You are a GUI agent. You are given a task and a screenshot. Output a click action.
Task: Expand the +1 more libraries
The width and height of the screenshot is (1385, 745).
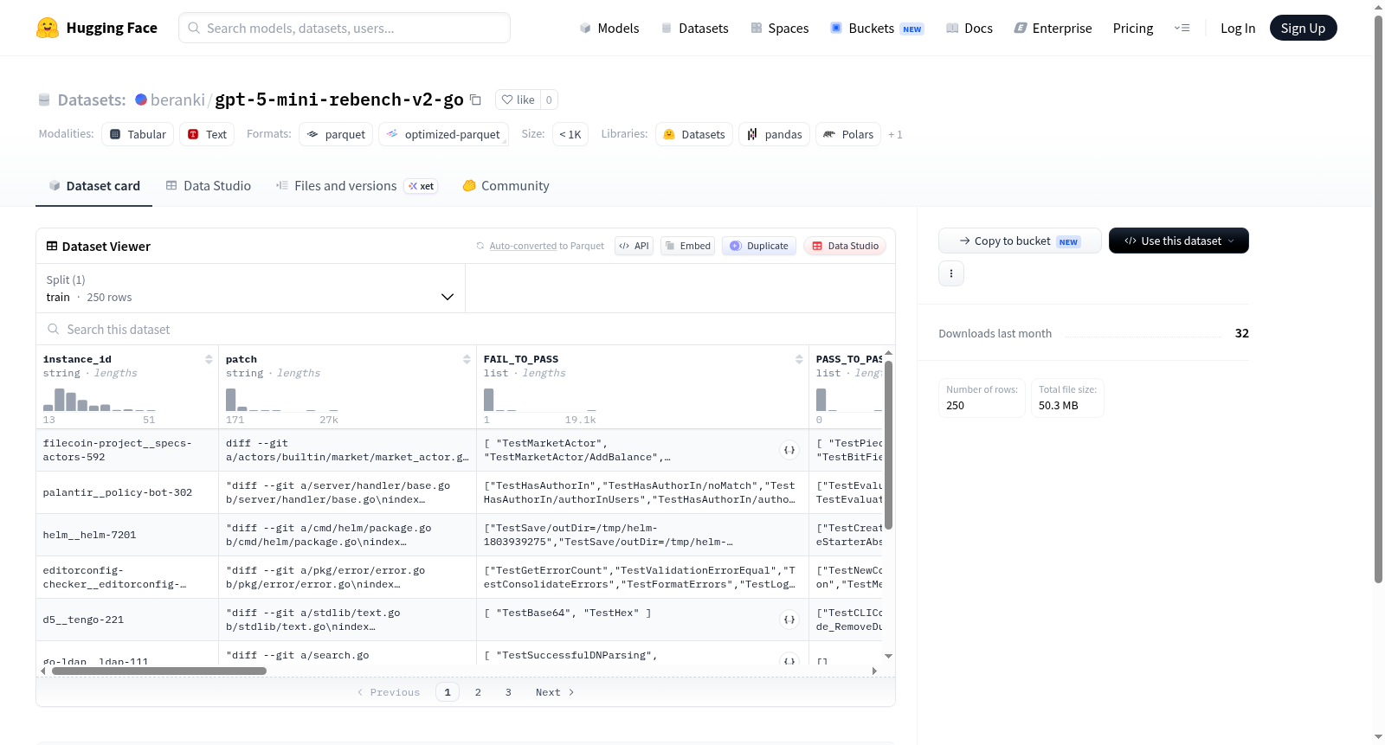(895, 134)
